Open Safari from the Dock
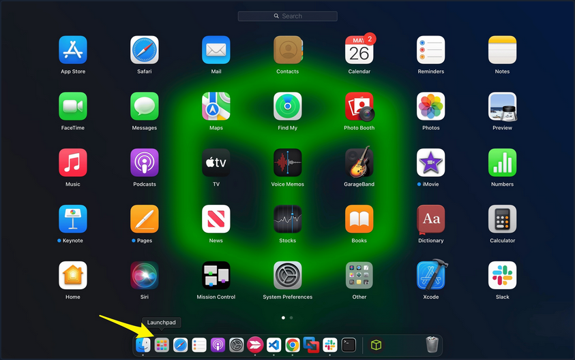The height and width of the screenshot is (360, 575). click(x=181, y=345)
